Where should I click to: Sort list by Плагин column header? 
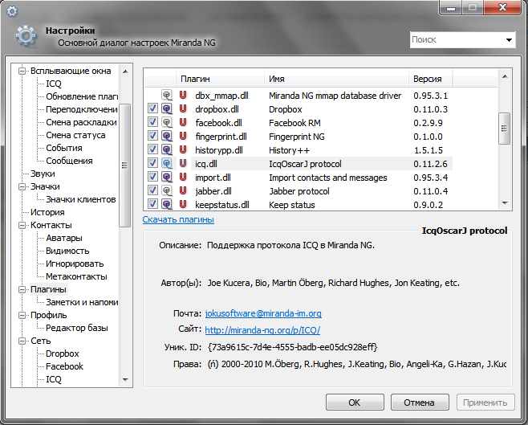(x=220, y=79)
